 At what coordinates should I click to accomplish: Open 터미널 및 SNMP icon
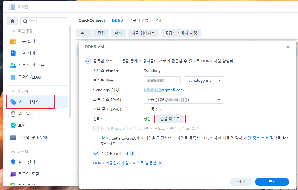pyautogui.click(x=13, y=138)
